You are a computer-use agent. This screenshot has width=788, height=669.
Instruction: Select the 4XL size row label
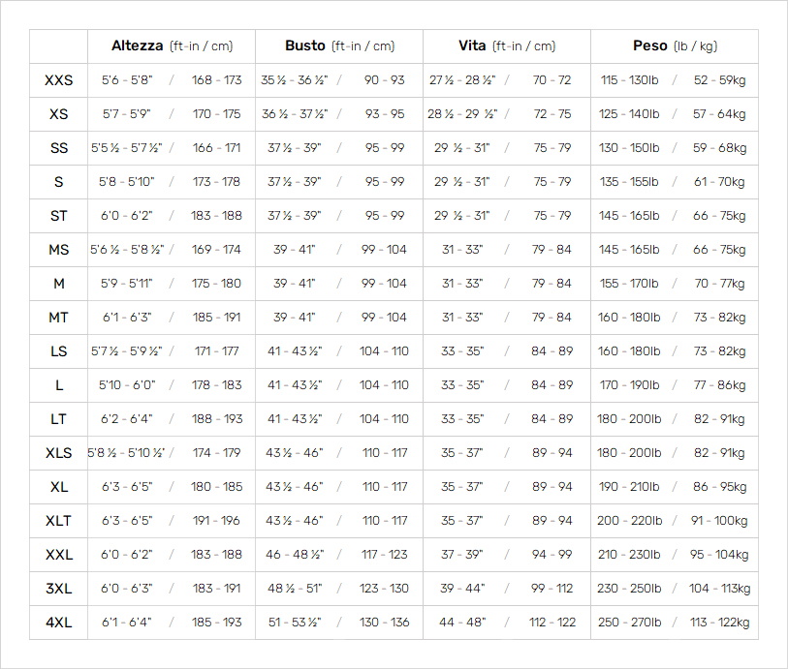point(59,623)
